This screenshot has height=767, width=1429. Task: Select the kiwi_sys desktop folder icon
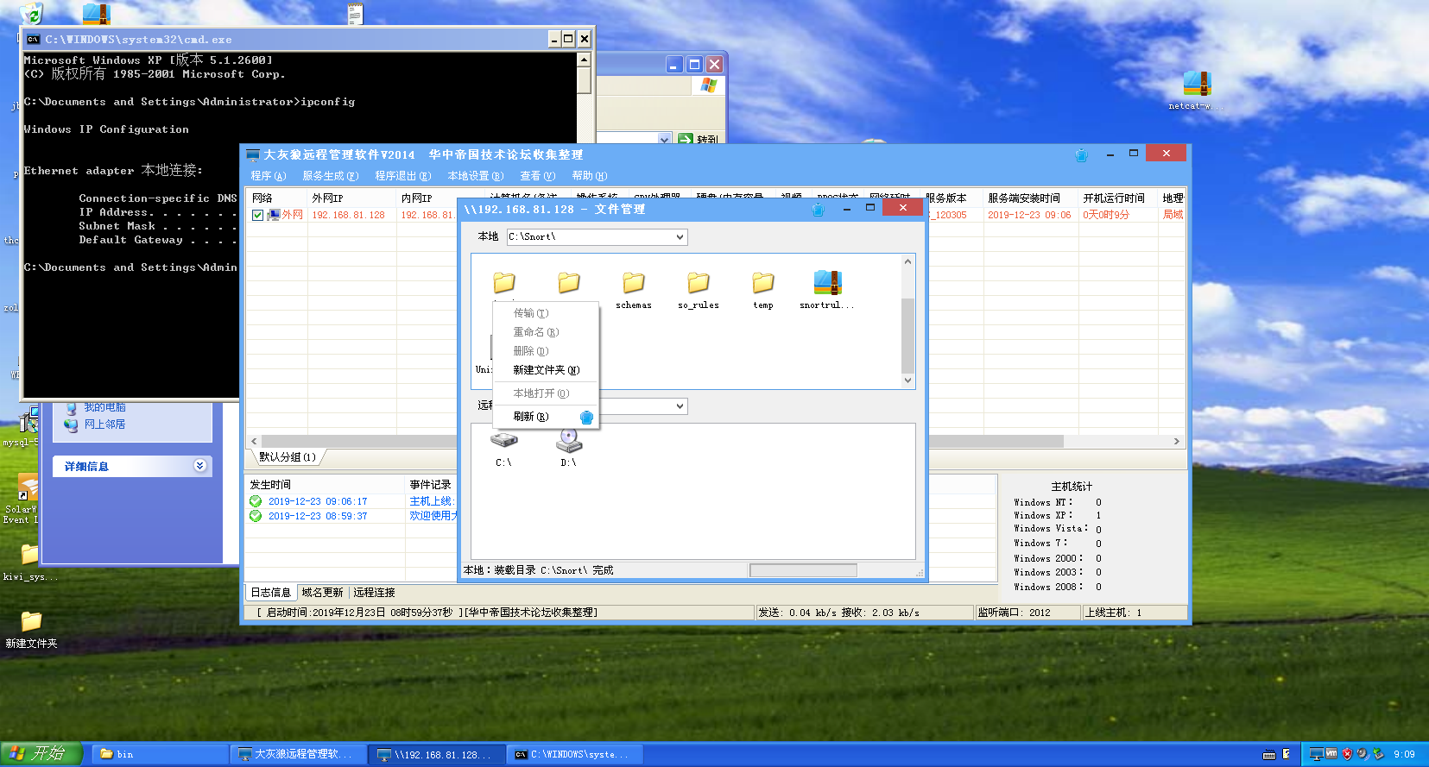coord(29,554)
